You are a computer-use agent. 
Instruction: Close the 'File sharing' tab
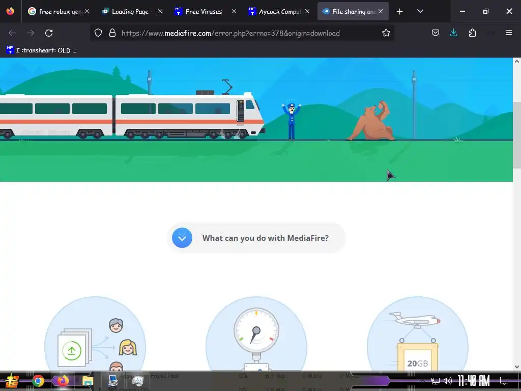[381, 11]
